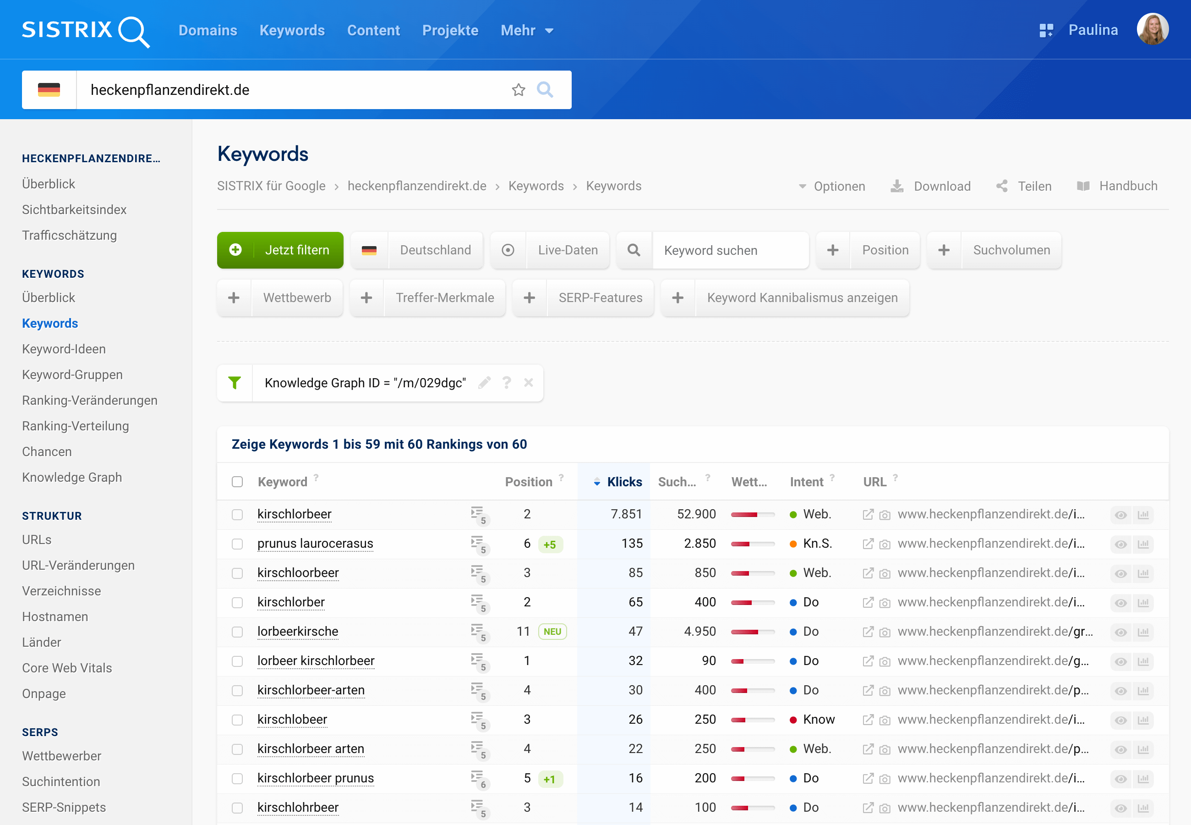Click SERP screenshot camera icon for prunus laurocerasus
Viewport: 1191px width, 825px height.
point(885,544)
